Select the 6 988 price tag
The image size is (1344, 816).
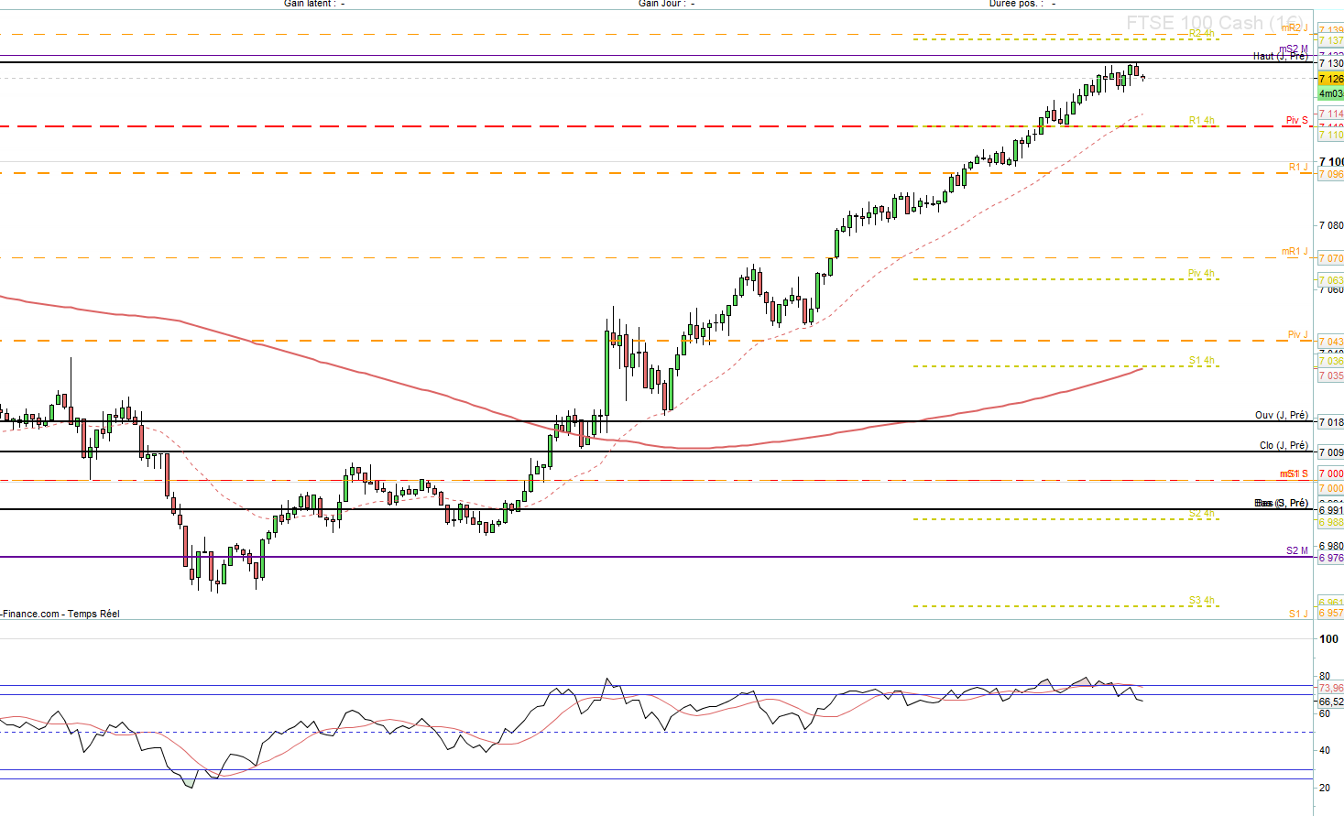coord(1330,523)
